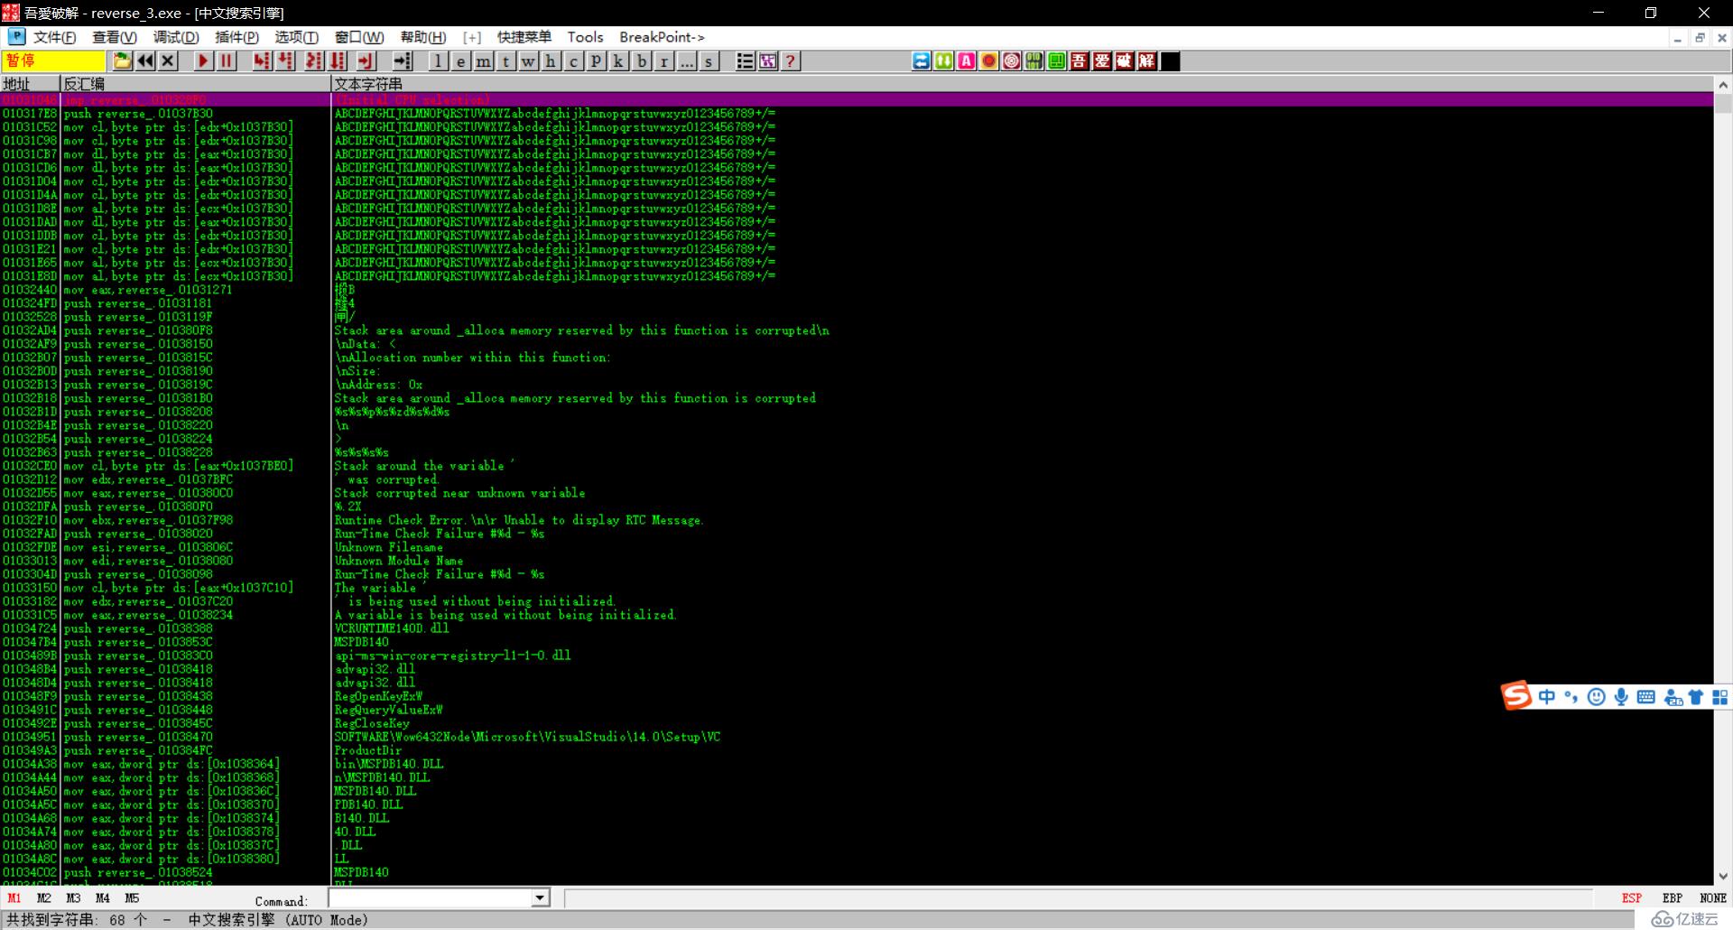Click into the Command input field

click(431, 897)
